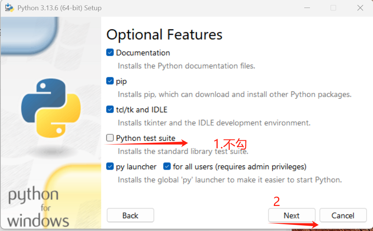The image size is (373, 231).
Task: Click the Python snake logo image
Action: (x=51, y=108)
